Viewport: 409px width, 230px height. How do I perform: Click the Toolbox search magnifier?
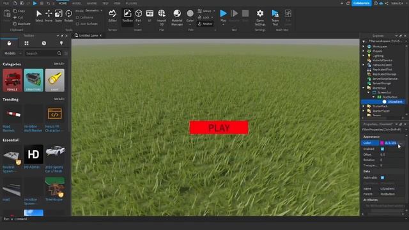[x=59, y=53]
